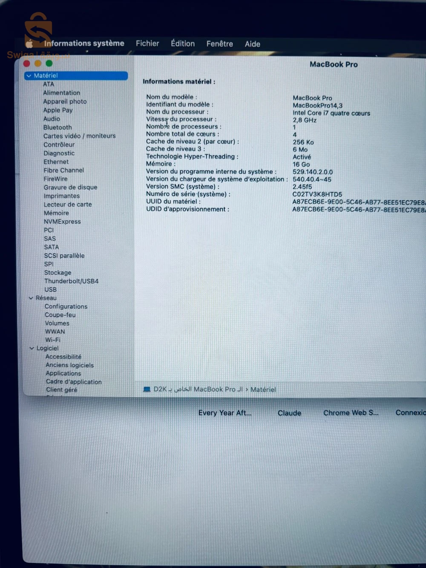Select Applications under Logiciel
The width and height of the screenshot is (426, 568).
coord(63,373)
